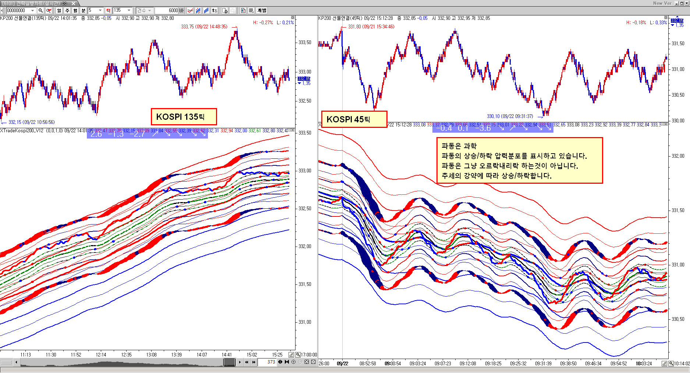Image resolution: width=690 pixels, height=373 pixels.
Task: Close the right indicator pane with its X
Action: point(666,125)
